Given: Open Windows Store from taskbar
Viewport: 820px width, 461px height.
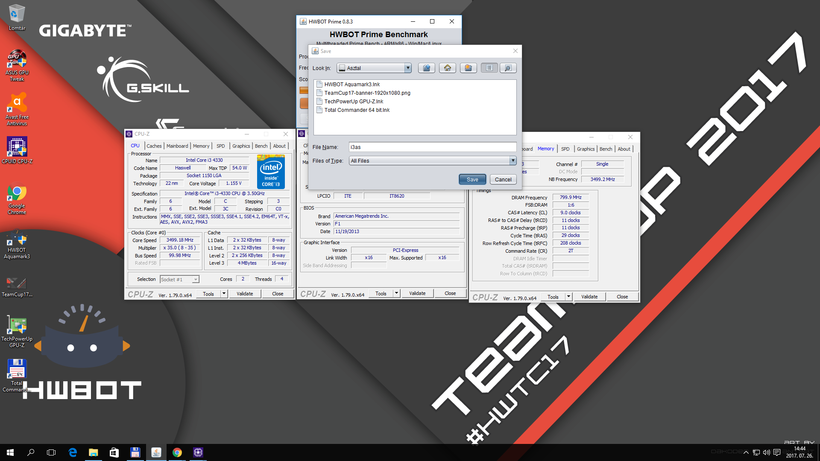Looking at the screenshot, I should tap(114, 452).
